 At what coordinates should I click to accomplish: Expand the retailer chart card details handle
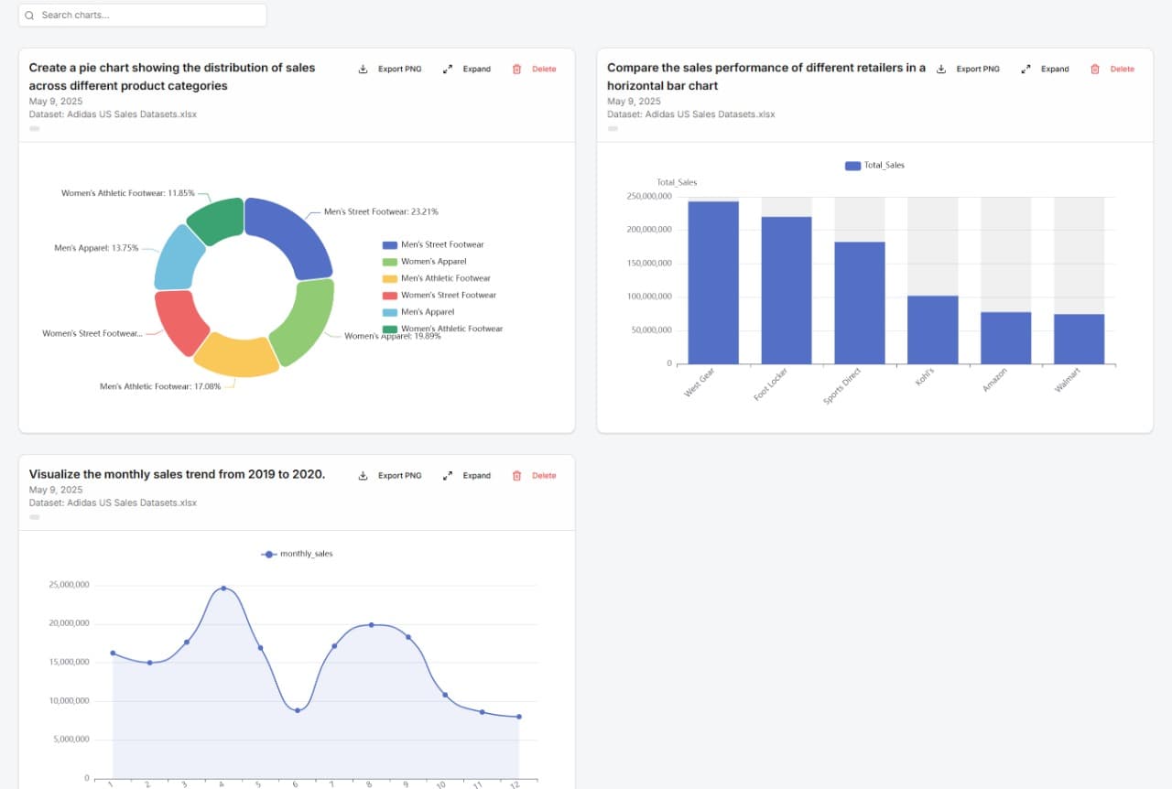click(612, 130)
